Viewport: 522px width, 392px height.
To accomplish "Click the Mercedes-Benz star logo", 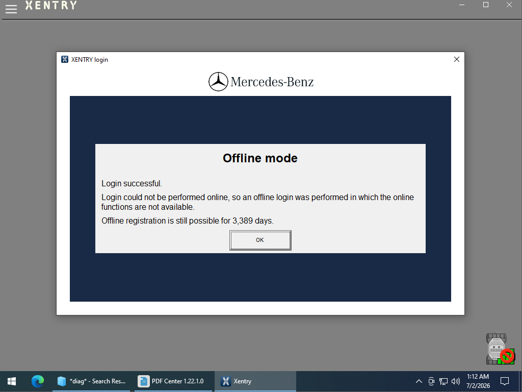I will click(x=218, y=82).
